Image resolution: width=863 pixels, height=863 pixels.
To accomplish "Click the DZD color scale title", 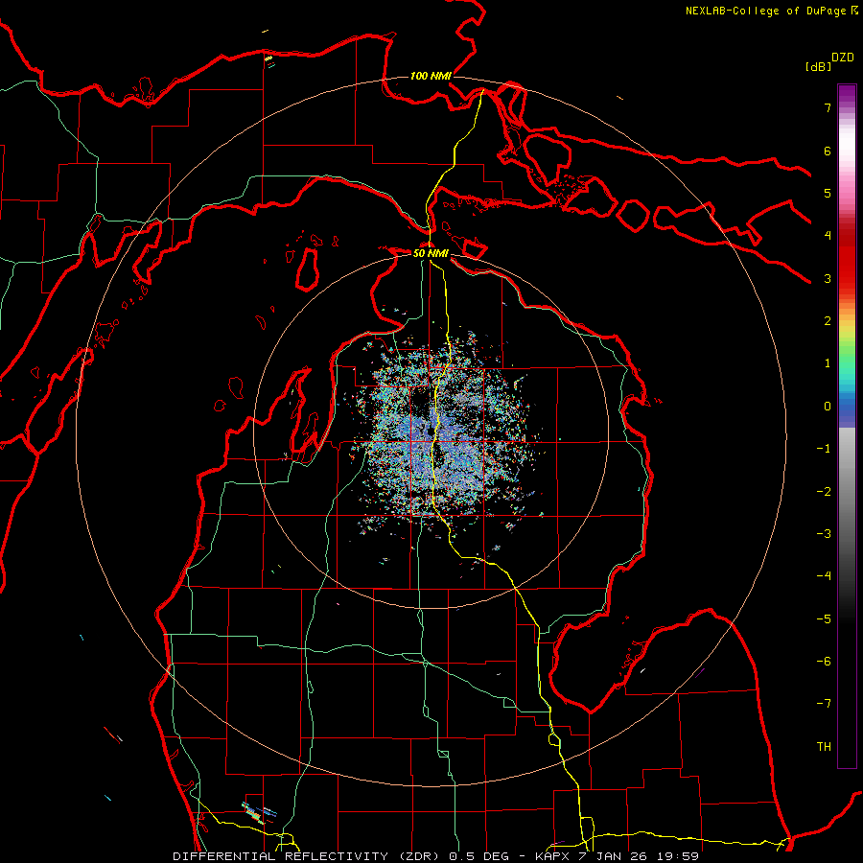I will [x=843, y=58].
